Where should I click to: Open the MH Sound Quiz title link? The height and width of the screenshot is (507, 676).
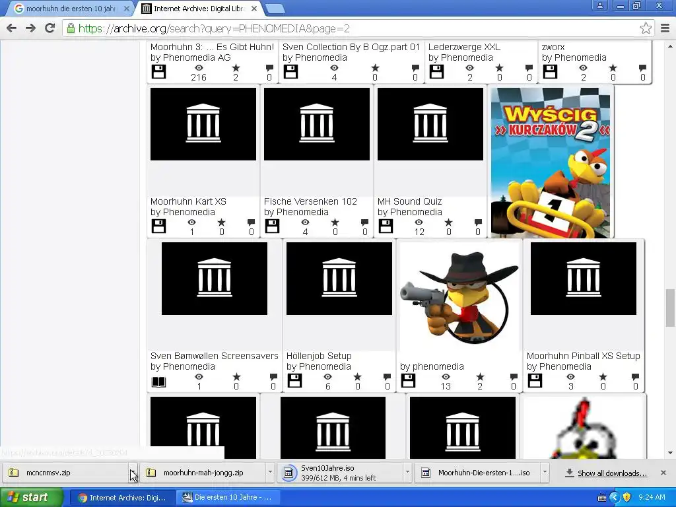pyautogui.click(x=409, y=201)
